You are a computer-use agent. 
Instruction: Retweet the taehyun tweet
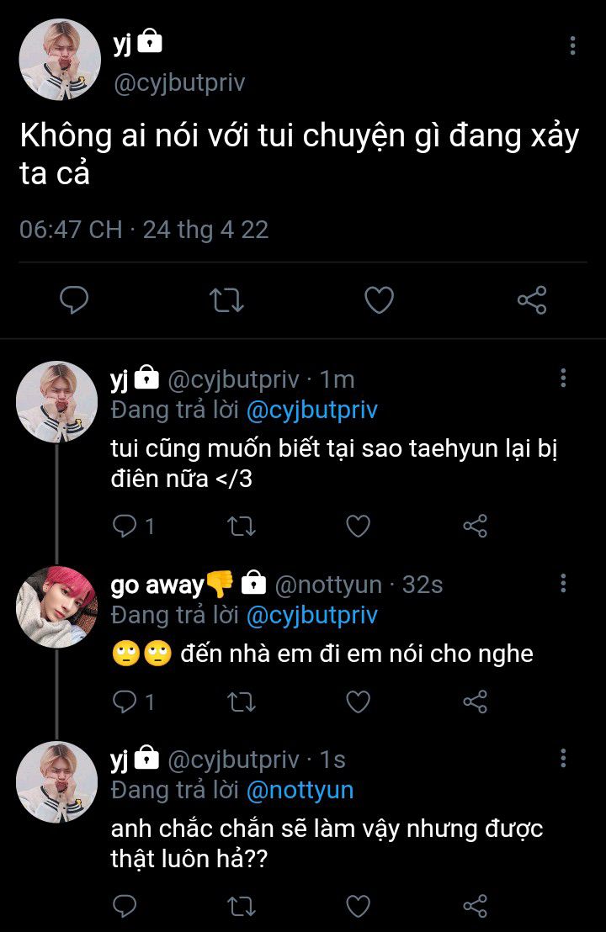tap(242, 527)
